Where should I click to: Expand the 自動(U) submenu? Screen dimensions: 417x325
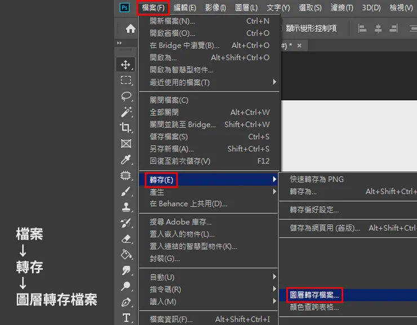pos(208,277)
